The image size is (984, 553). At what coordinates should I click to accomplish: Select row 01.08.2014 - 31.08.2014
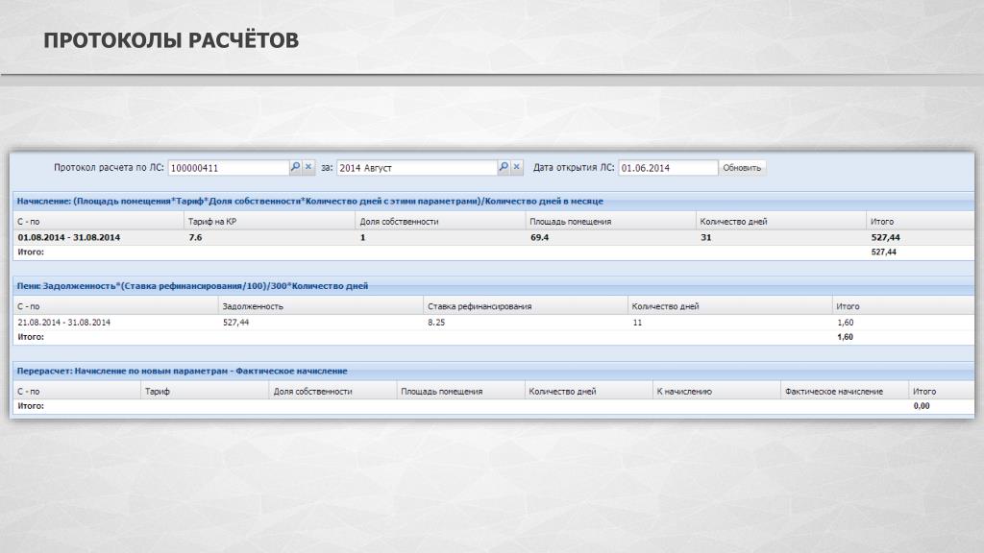493,238
